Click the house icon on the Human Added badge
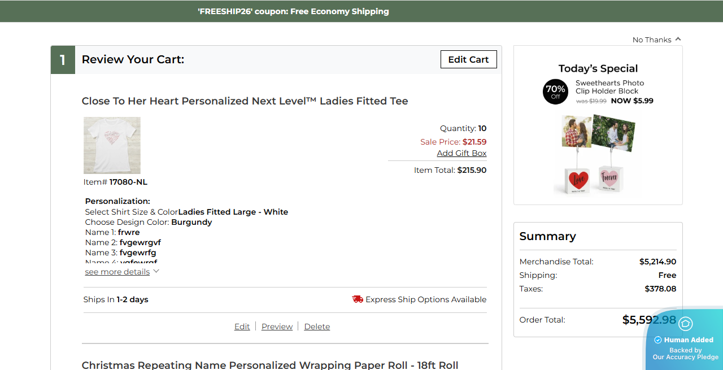Viewport: 723px width, 370px height. pyautogui.click(x=685, y=324)
